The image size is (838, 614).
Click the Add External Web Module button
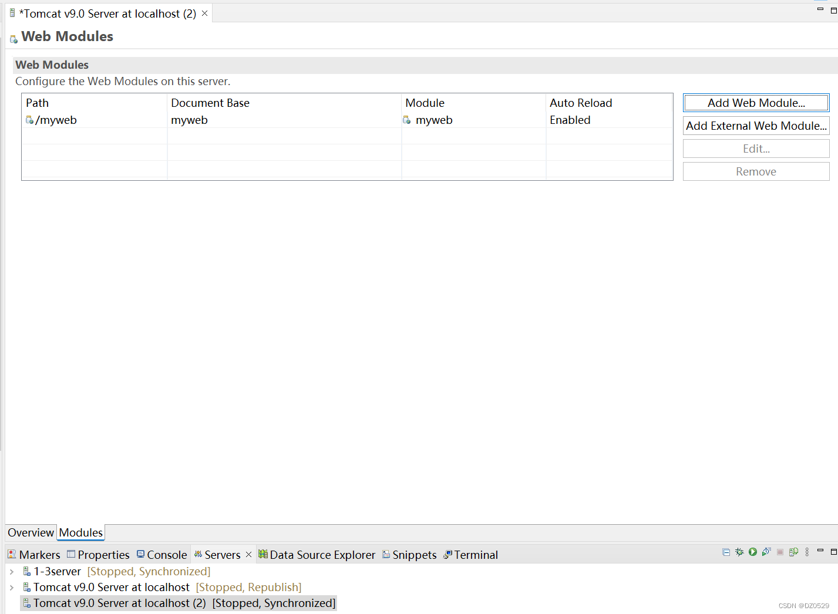(x=756, y=125)
